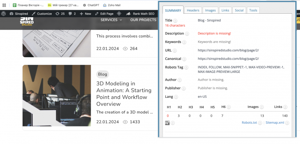This screenshot has width=300, height=144.
Task: Click the diamond icon after Edit Page
Action: tap(119, 14)
